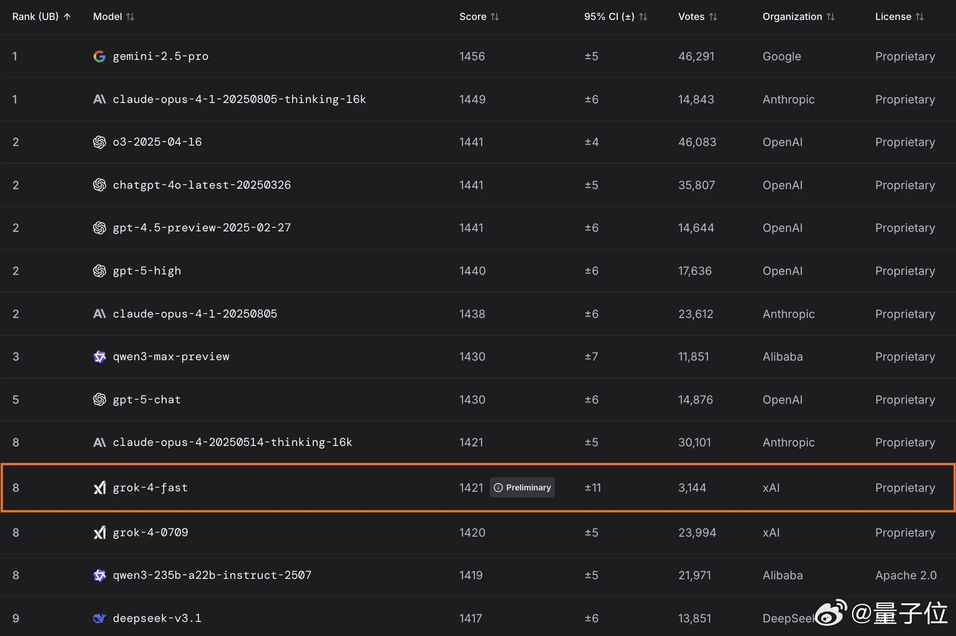Select the gpt-5-chat model name
The height and width of the screenshot is (636, 956).
pos(147,400)
